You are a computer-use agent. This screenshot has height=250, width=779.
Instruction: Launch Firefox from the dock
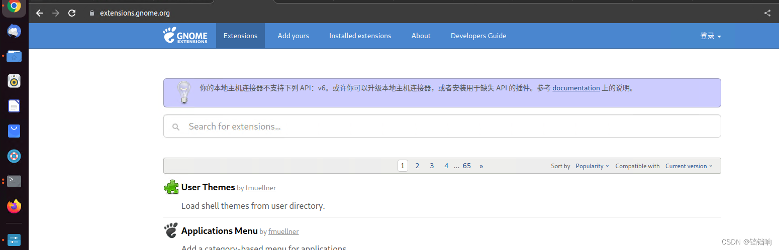pyautogui.click(x=14, y=206)
